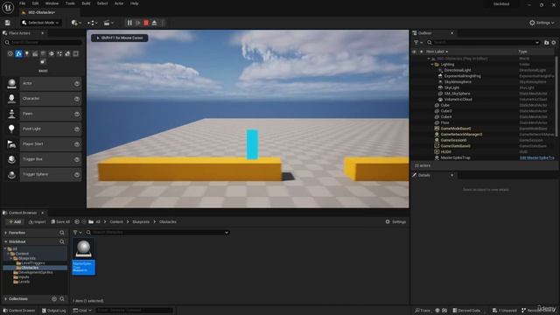Eject from the player controller
Image resolution: width=560 pixels, height=315 pixels.
(154, 23)
